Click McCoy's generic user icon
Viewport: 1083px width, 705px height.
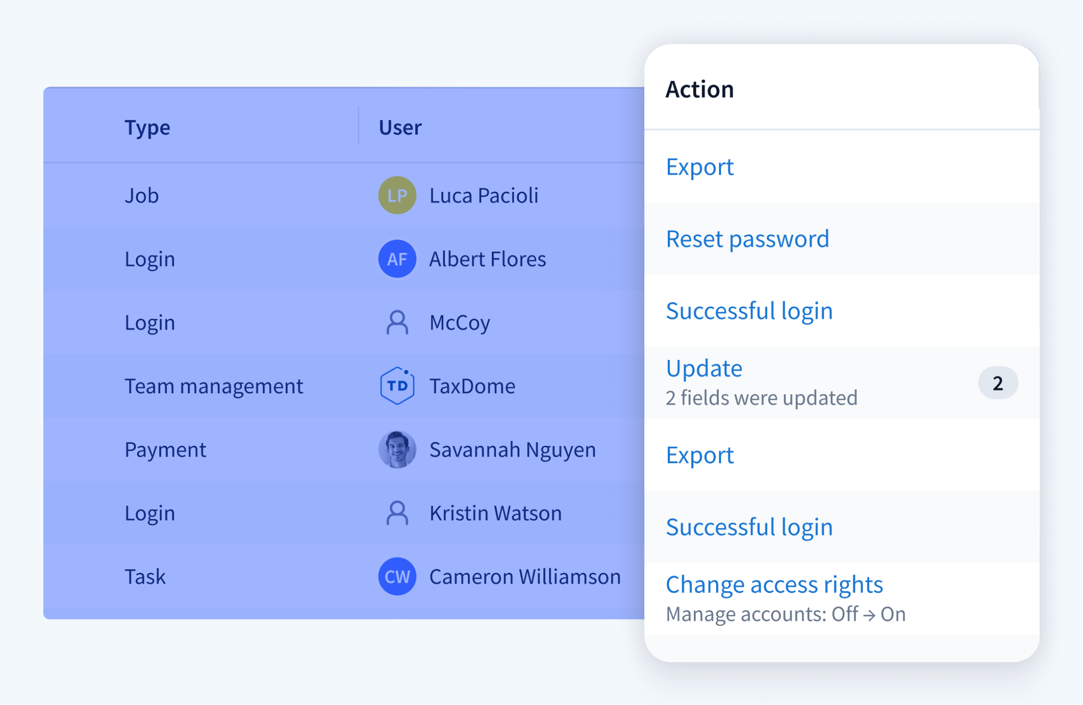tap(397, 323)
